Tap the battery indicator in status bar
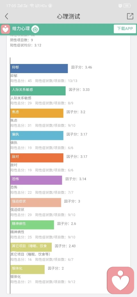This screenshot has height=297, width=137. pos(127,6)
